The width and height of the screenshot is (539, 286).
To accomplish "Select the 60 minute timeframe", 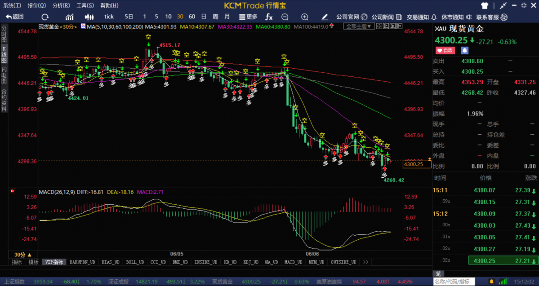I will (192, 17).
